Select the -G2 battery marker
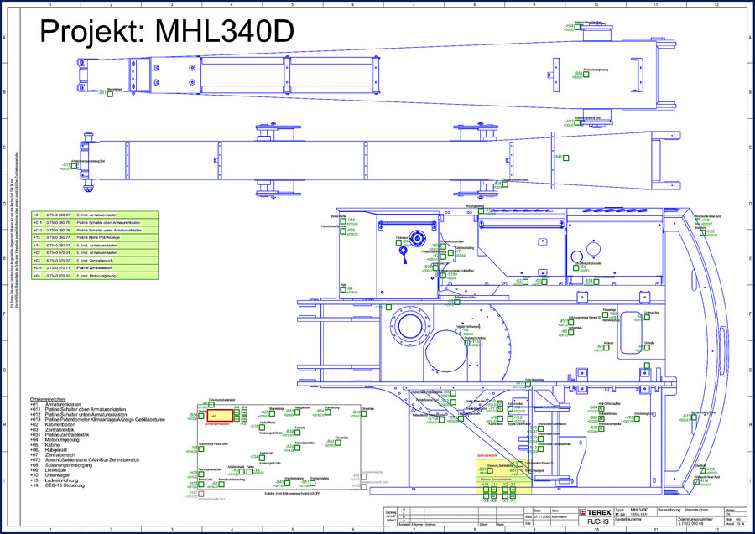This screenshot has height=534, width=755. click(x=525, y=282)
